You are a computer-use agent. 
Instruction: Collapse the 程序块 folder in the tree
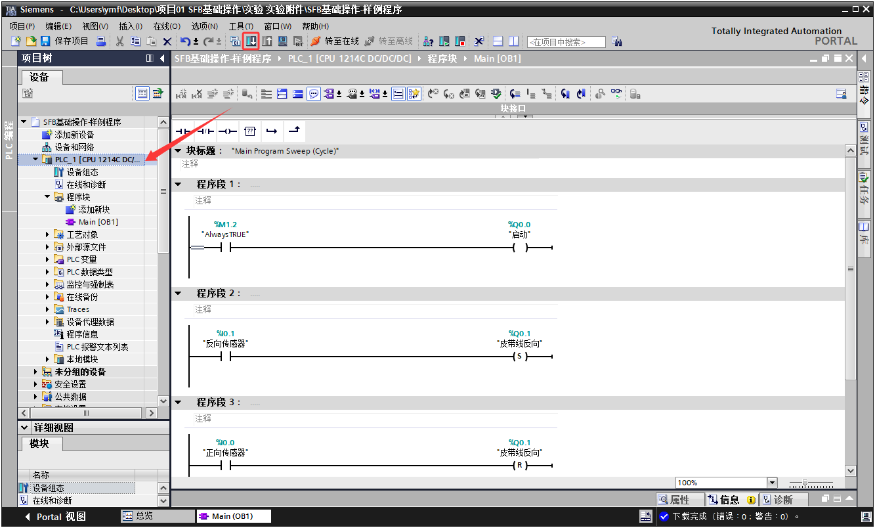tap(48, 197)
